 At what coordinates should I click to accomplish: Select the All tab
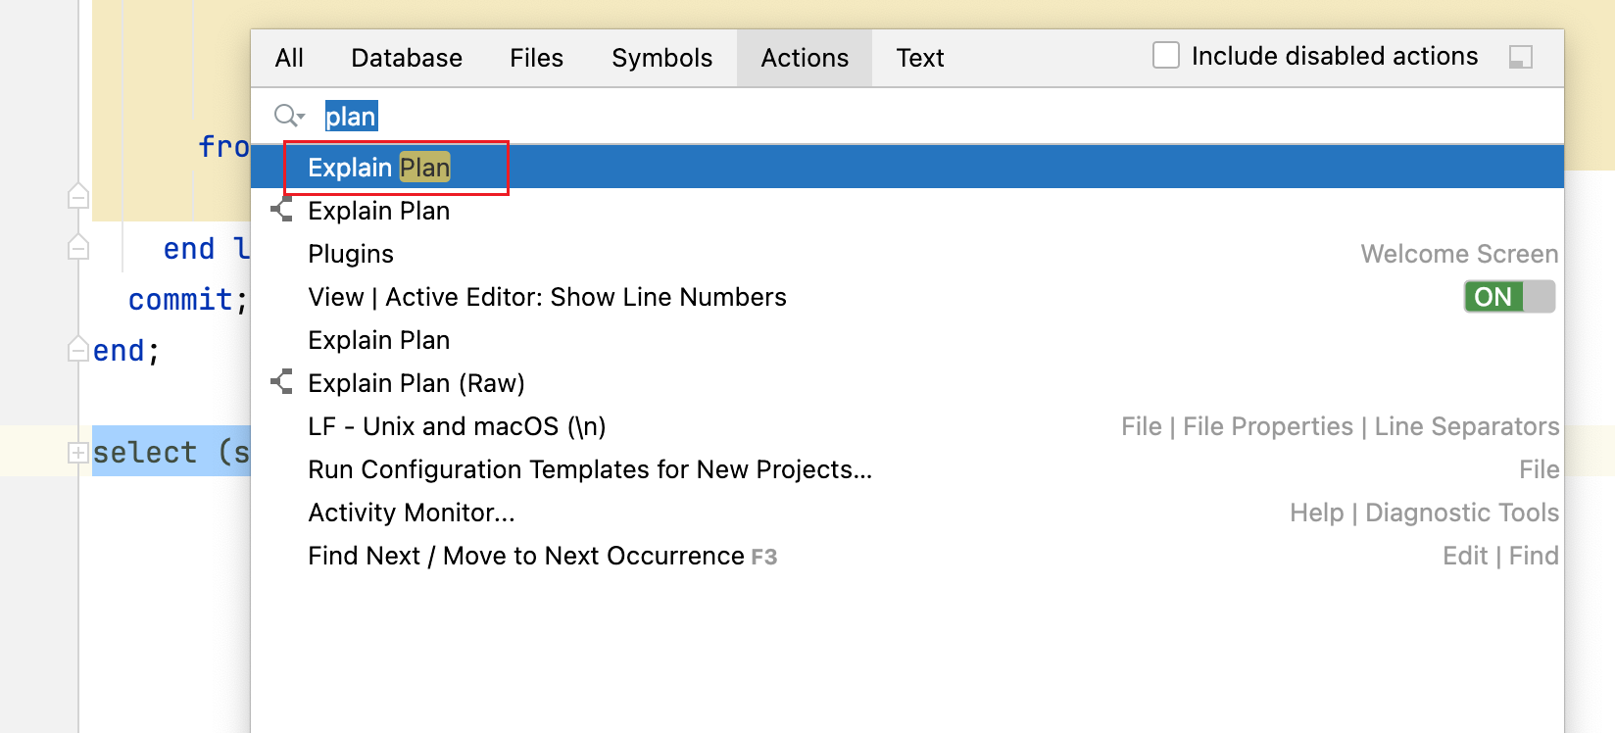(x=289, y=58)
